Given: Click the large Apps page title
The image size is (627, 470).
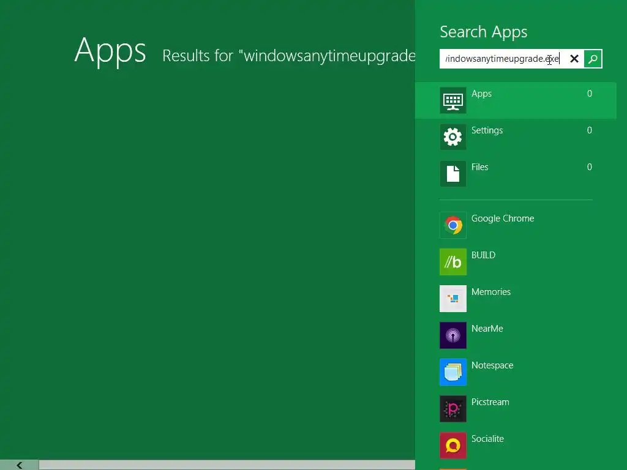Looking at the screenshot, I should [110, 50].
